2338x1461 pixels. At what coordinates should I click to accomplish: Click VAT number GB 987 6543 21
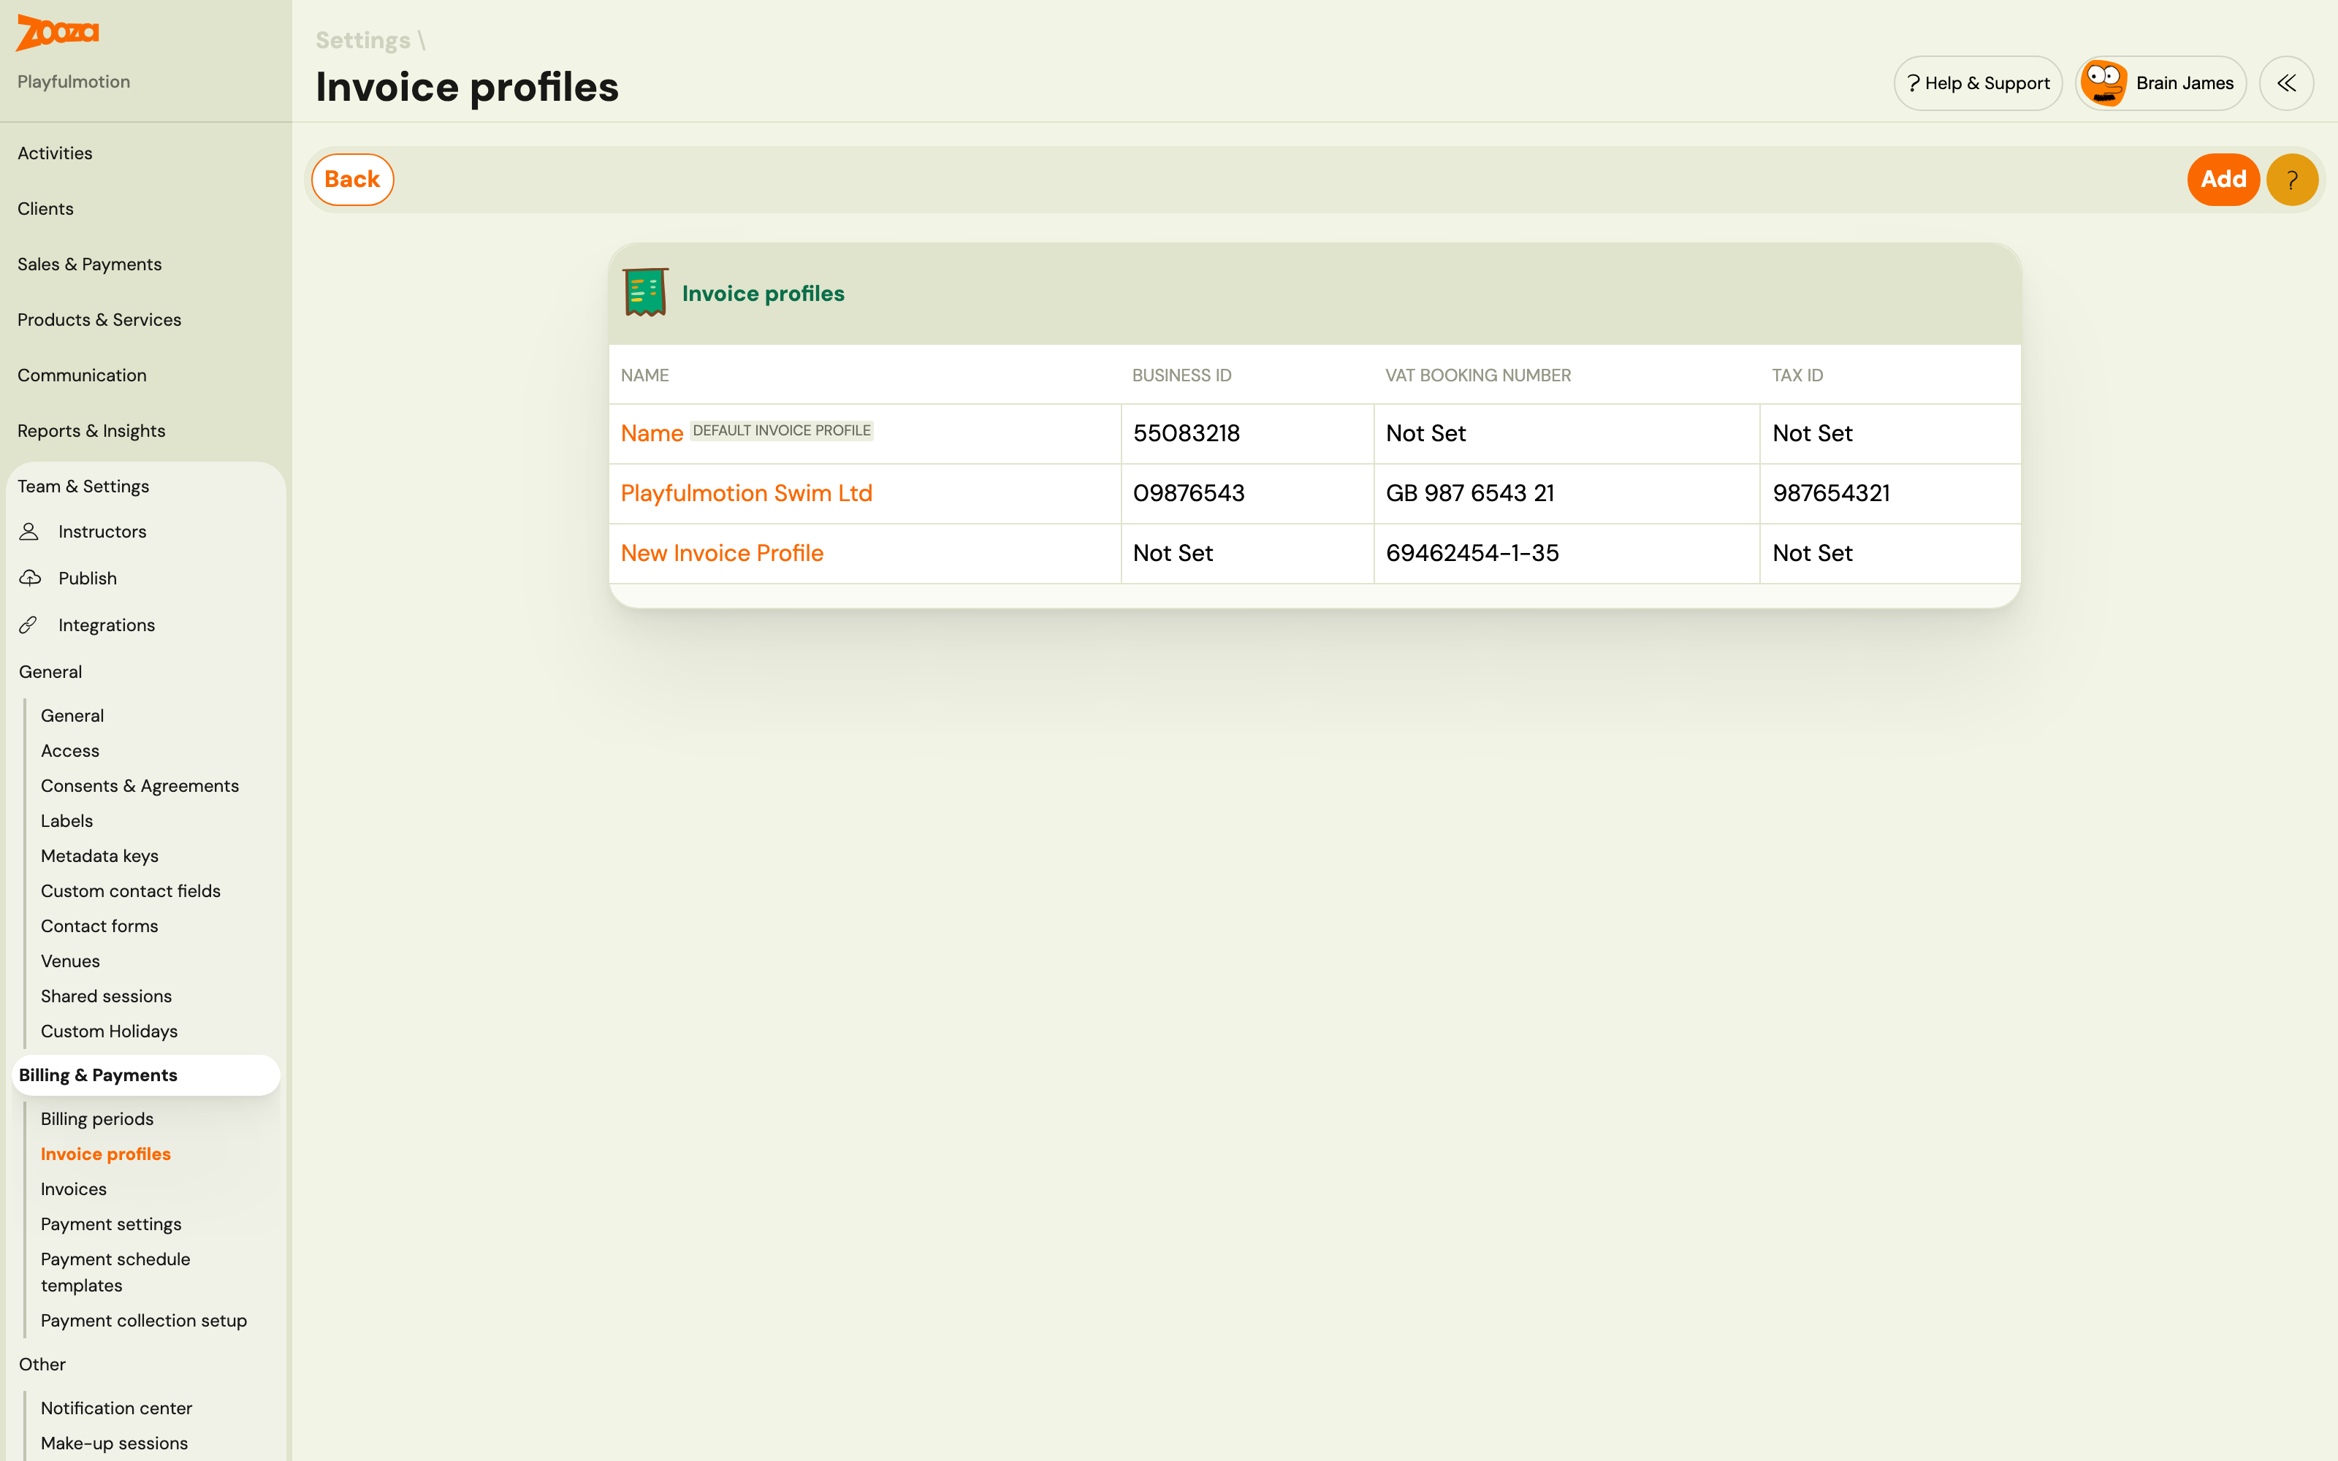[x=1469, y=494]
